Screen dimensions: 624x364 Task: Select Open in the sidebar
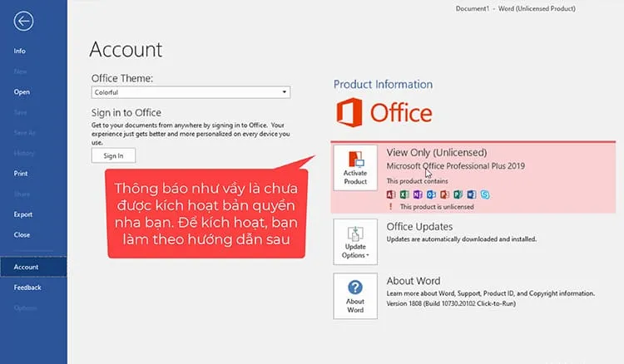click(22, 91)
